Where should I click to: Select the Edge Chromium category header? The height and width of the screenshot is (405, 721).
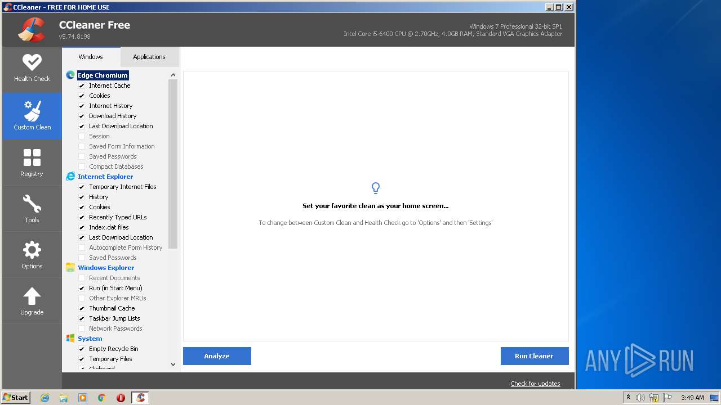(x=103, y=75)
